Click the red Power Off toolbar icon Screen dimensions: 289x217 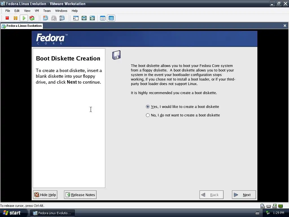pyautogui.click(x=7, y=18)
